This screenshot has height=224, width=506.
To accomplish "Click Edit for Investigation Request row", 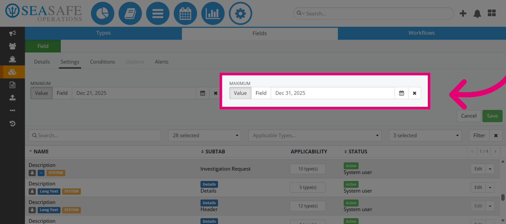I will (x=478, y=169).
